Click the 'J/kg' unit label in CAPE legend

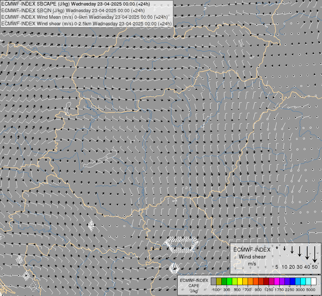(194, 291)
